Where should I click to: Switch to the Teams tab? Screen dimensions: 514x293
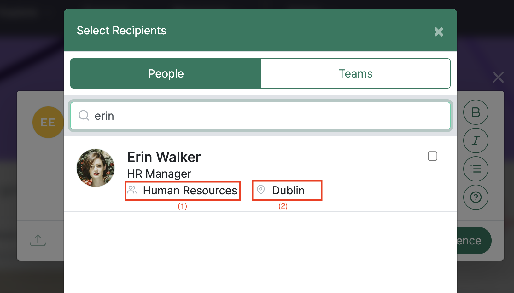pos(355,73)
